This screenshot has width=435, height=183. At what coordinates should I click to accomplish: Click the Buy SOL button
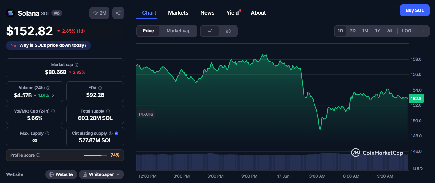(x=415, y=10)
